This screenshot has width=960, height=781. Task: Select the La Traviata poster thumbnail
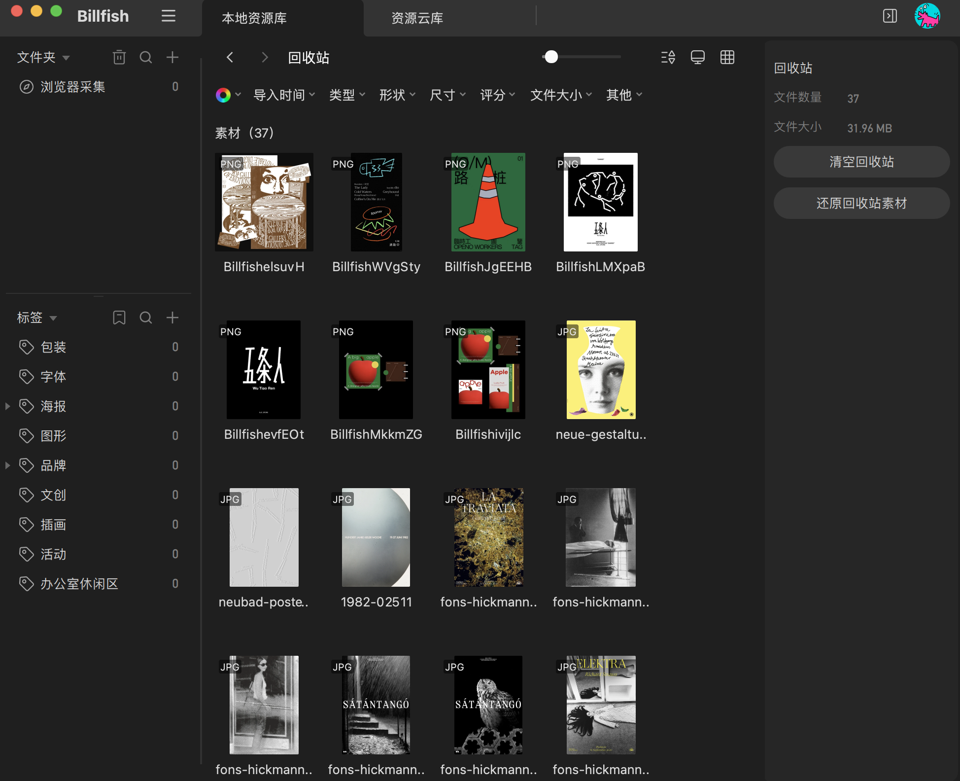click(489, 537)
